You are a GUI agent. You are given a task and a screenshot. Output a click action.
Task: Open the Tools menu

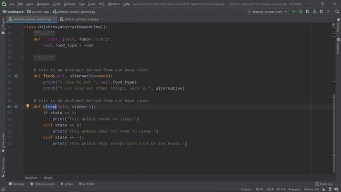click(92, 4)
